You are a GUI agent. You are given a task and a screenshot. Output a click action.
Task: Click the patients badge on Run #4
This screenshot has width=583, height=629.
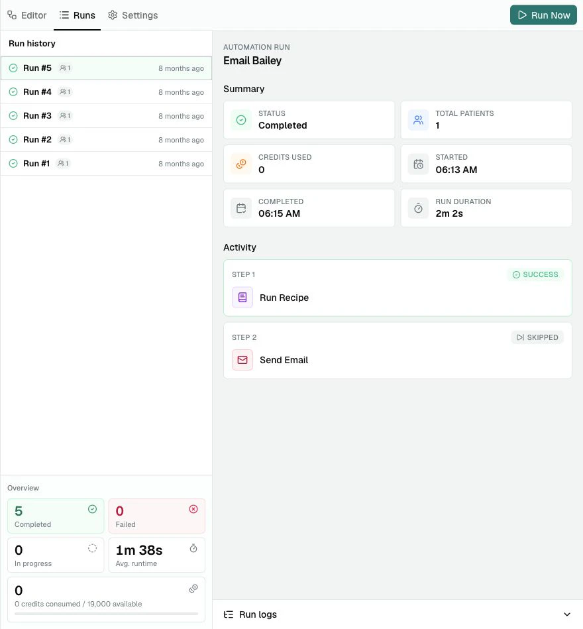(x=65, y=92)
